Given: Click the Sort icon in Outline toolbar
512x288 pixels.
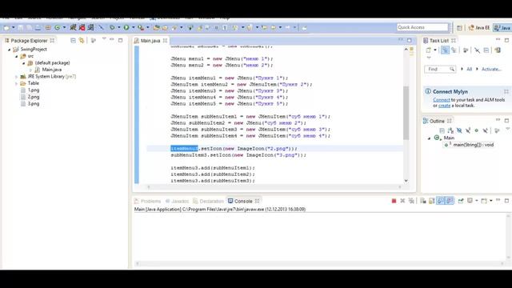Looking at the screenshot, I should pyautogui.click(x=450, y=130).
